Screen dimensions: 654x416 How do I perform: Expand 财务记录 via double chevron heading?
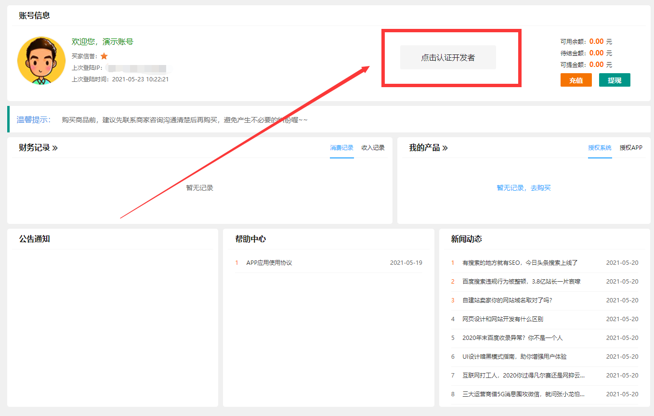(39, 148)
